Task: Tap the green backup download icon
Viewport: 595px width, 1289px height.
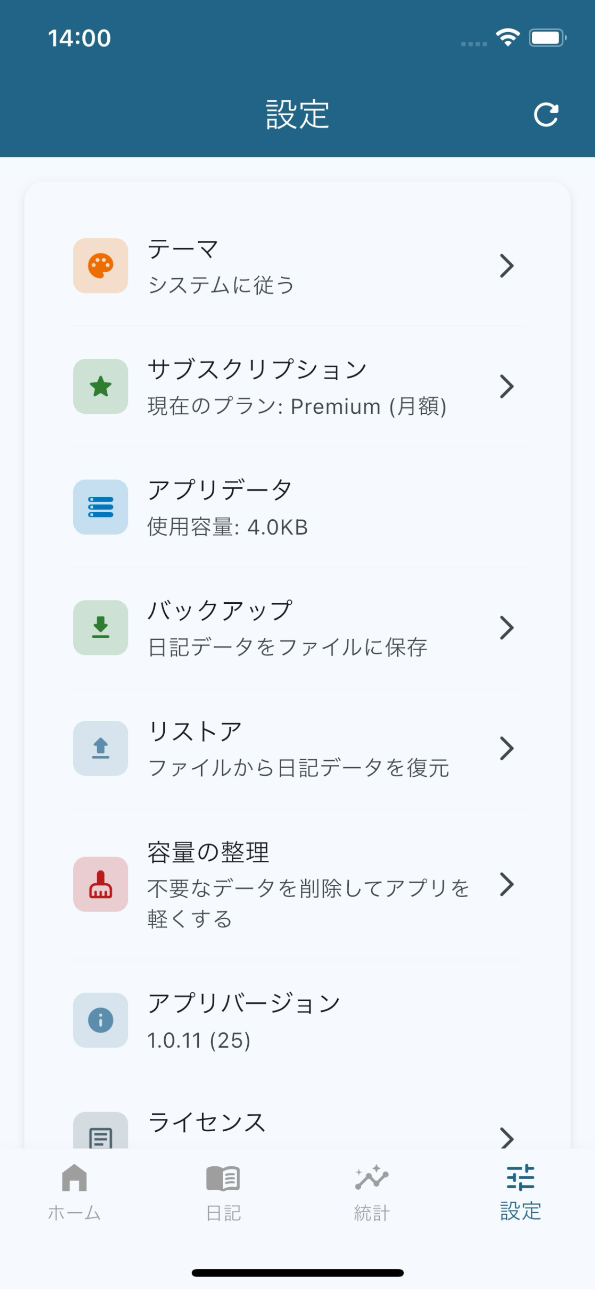Action: pyautogui.click(x=101, y=628)
